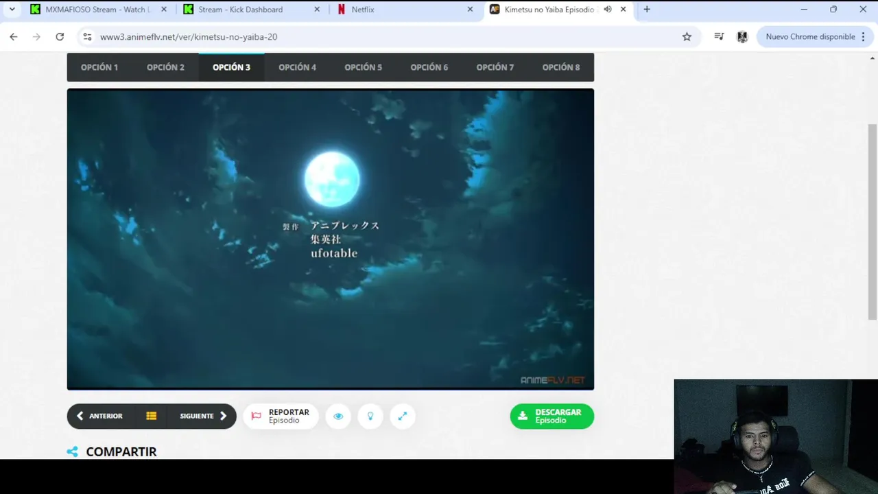Toggle the lightbulb lights-off icon
The height and width of the screenshot is (494, 878).
(370, 416)
